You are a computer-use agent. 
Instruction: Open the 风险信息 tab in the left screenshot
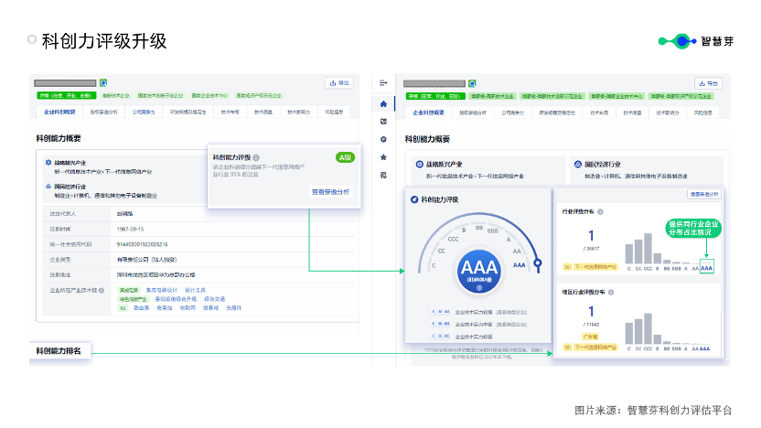(334, 112)
